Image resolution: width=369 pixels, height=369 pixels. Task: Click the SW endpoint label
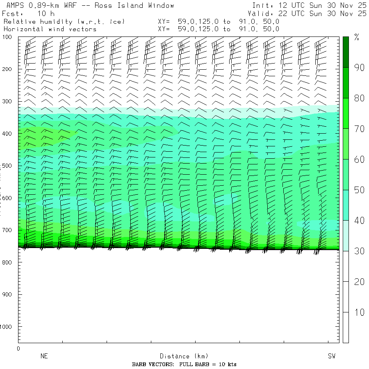(x=331, y=356)
